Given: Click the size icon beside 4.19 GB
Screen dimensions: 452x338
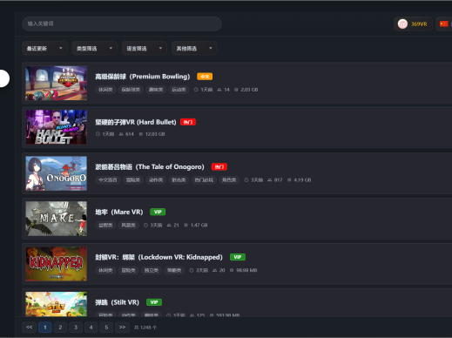Looking at the screenshot, I should coord(289,180).
